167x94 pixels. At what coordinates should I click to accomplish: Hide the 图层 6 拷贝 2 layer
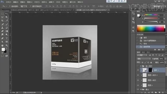click(138, 75)
